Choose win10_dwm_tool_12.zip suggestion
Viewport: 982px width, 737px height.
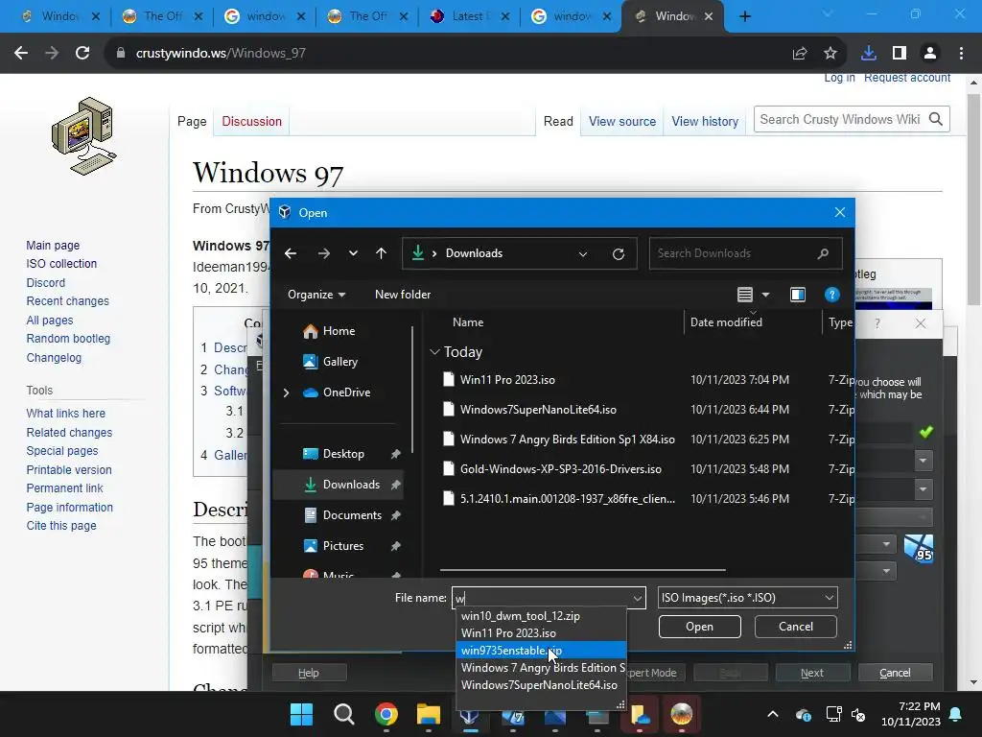pos(541,616)
